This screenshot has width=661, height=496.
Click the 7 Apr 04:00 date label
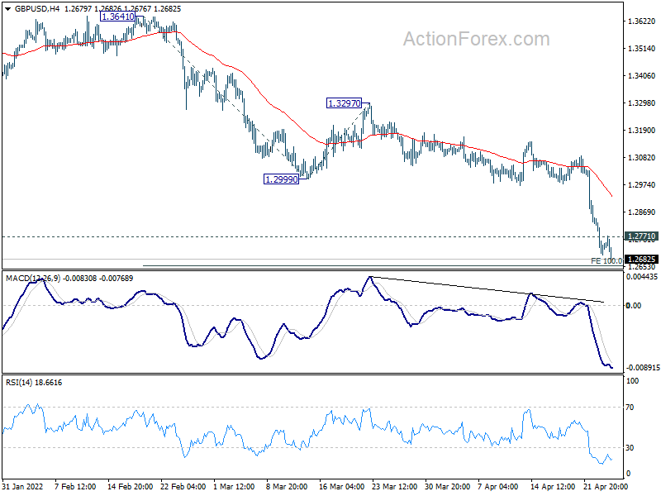498,487
